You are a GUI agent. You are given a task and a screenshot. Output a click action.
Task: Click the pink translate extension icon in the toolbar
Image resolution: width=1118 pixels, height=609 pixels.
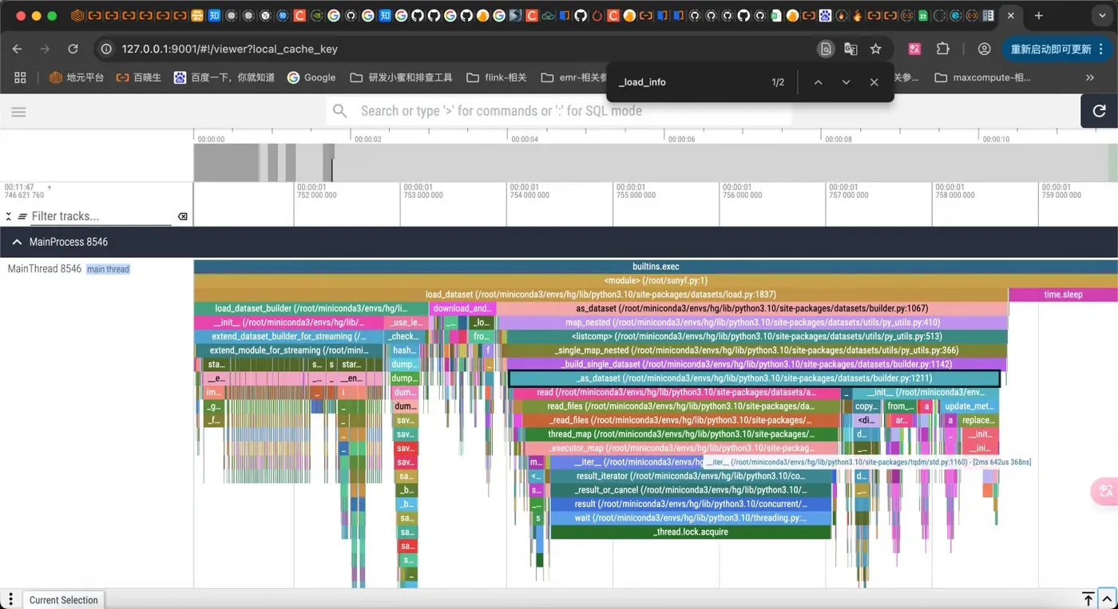tap(914, 49)
